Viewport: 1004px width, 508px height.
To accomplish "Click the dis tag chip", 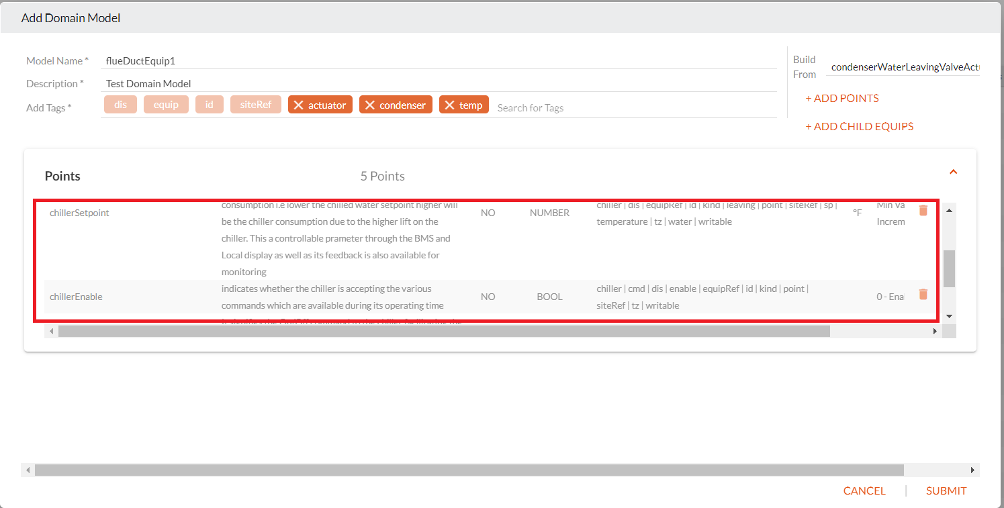I will 120,105.
